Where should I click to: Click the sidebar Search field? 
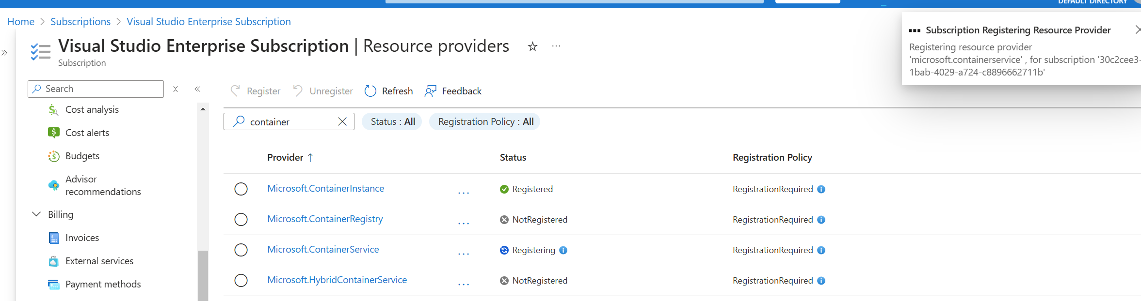(96, 89)
